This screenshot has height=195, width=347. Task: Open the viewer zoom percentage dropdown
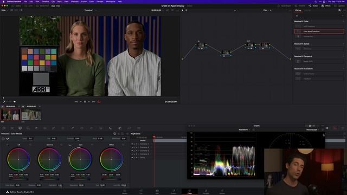(4, 10)
